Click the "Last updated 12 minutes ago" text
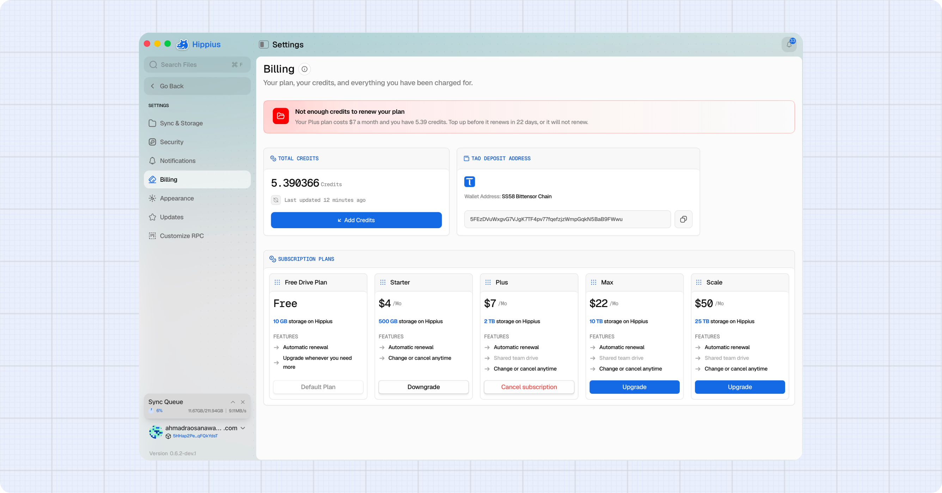The width and height of the screenshot is (942, 493). 325,200
